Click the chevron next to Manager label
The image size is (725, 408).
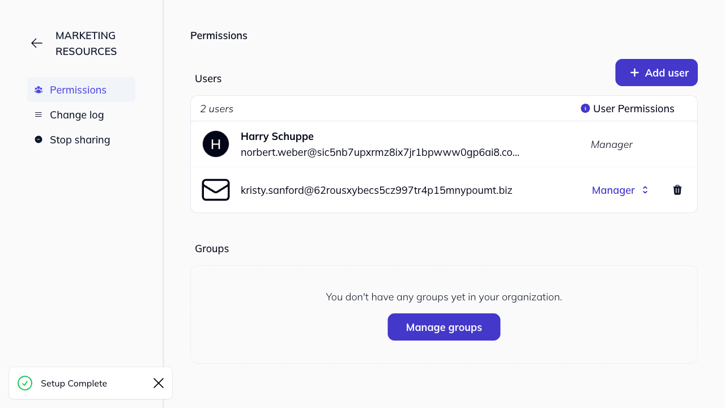(x=645, y=190)
